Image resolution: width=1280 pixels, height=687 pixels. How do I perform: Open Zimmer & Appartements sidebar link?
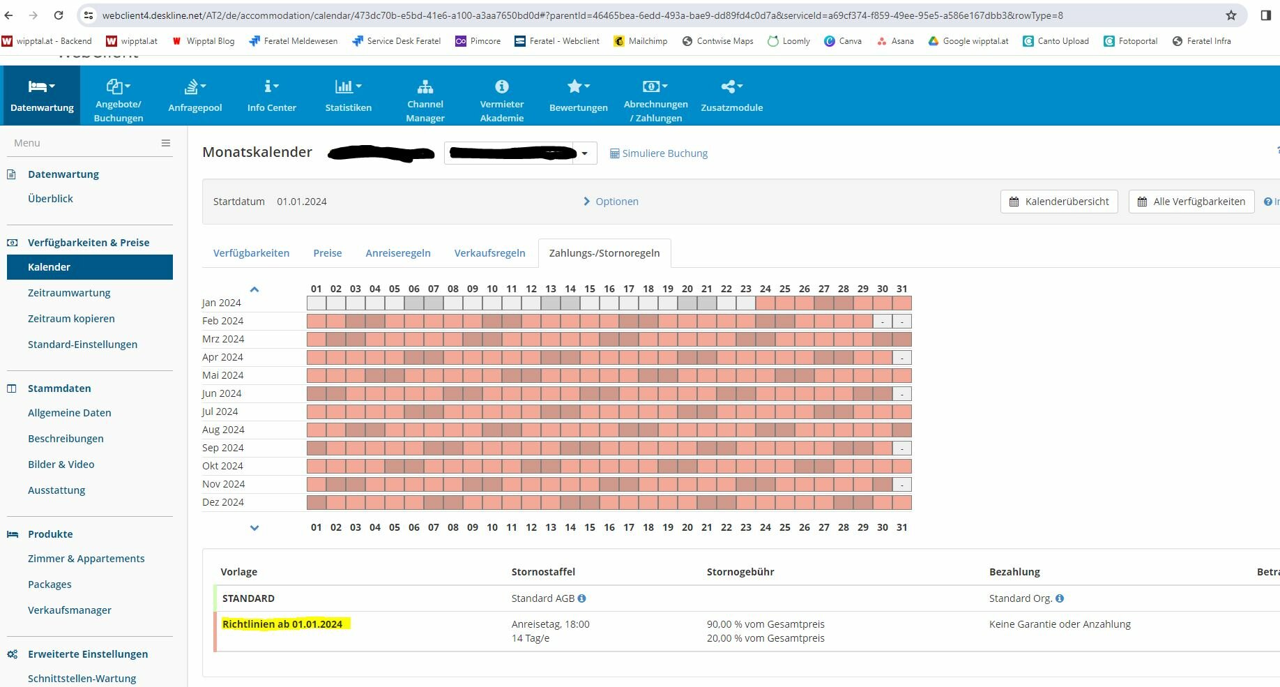tap(86, 559)
